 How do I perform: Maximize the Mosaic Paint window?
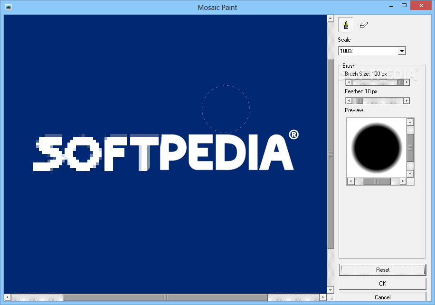404,6
